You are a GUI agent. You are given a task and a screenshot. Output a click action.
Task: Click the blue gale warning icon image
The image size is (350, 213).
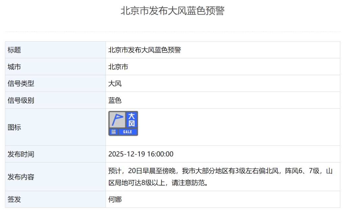pyautogui.click(x=124, y=123)
